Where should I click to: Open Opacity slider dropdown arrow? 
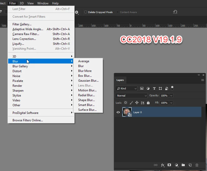pos(171,95)
